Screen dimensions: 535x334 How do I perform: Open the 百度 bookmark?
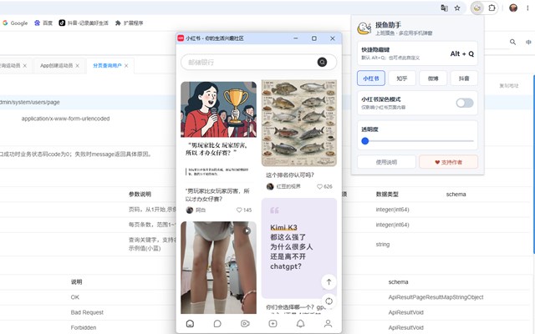coord(43,23)
